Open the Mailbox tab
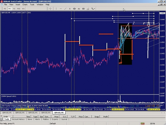This screenshot has width=166, height=125. pos(46,119)
